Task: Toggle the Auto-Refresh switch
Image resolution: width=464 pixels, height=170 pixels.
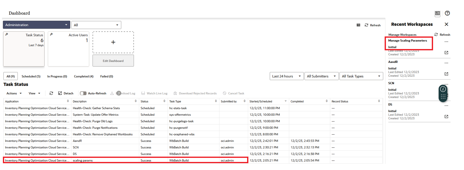Action: [83, 93]
